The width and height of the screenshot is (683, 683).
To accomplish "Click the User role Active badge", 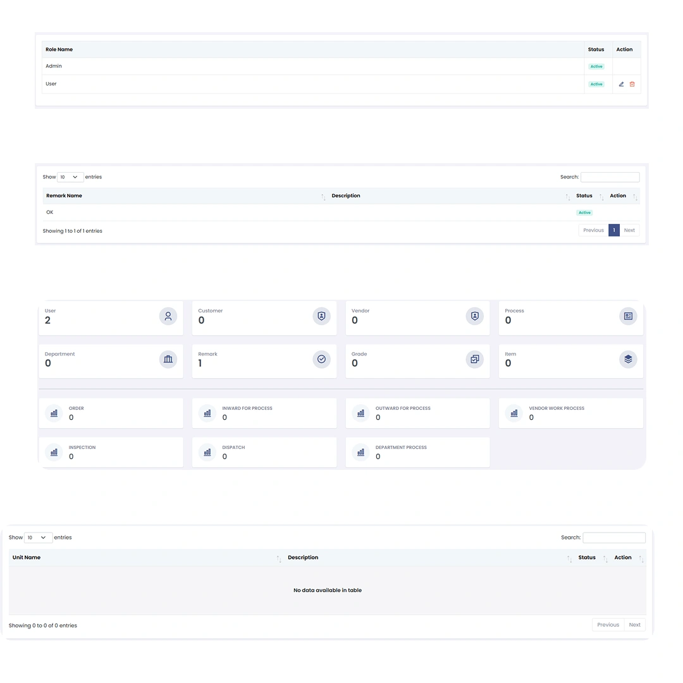I will [x=596, y=84].
